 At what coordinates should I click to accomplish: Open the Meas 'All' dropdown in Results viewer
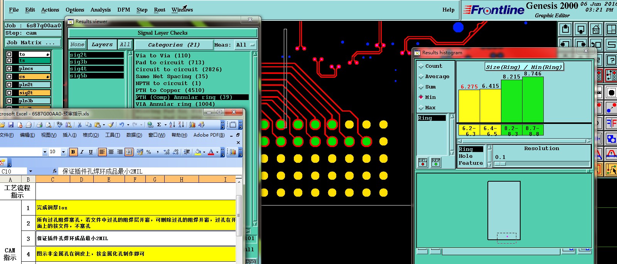pyautogui.click(x=246, y=45)
